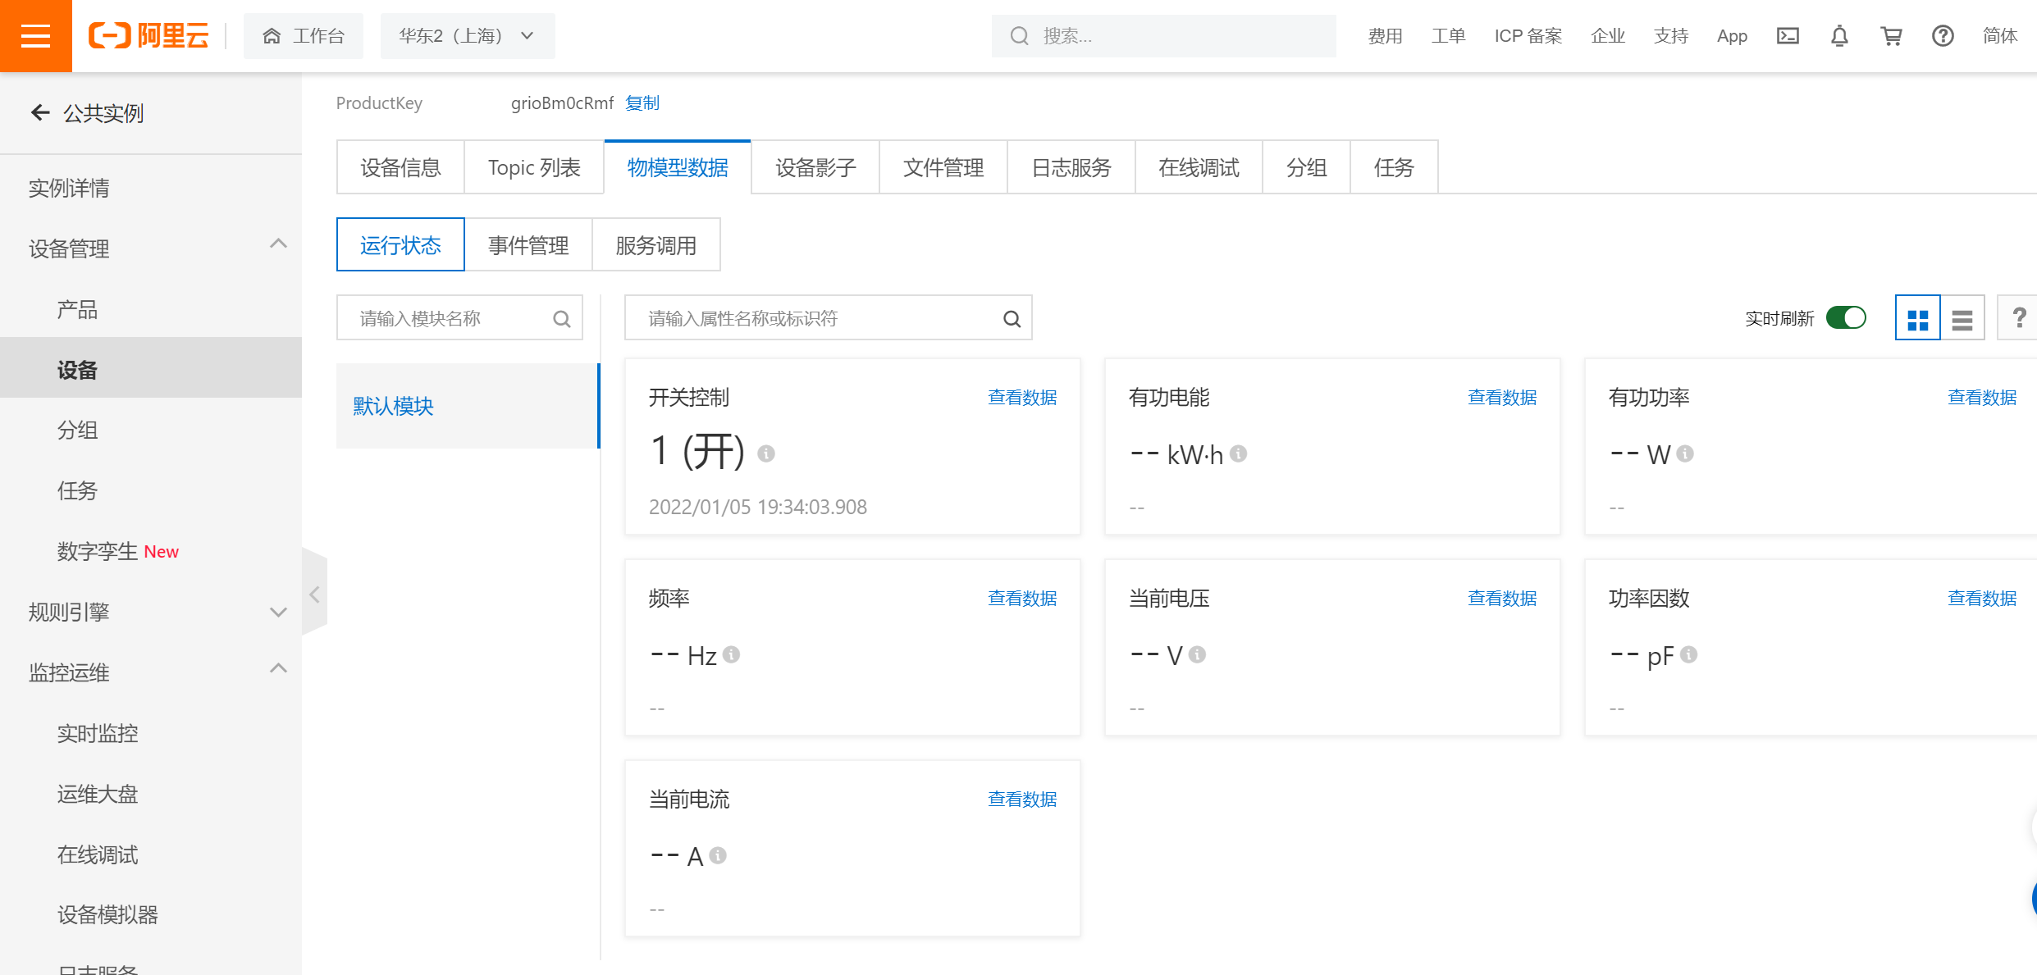This screenshot has height=975, width=2037.
Task: Open the help icon beside view switcher
Action: click(2019, 317)
